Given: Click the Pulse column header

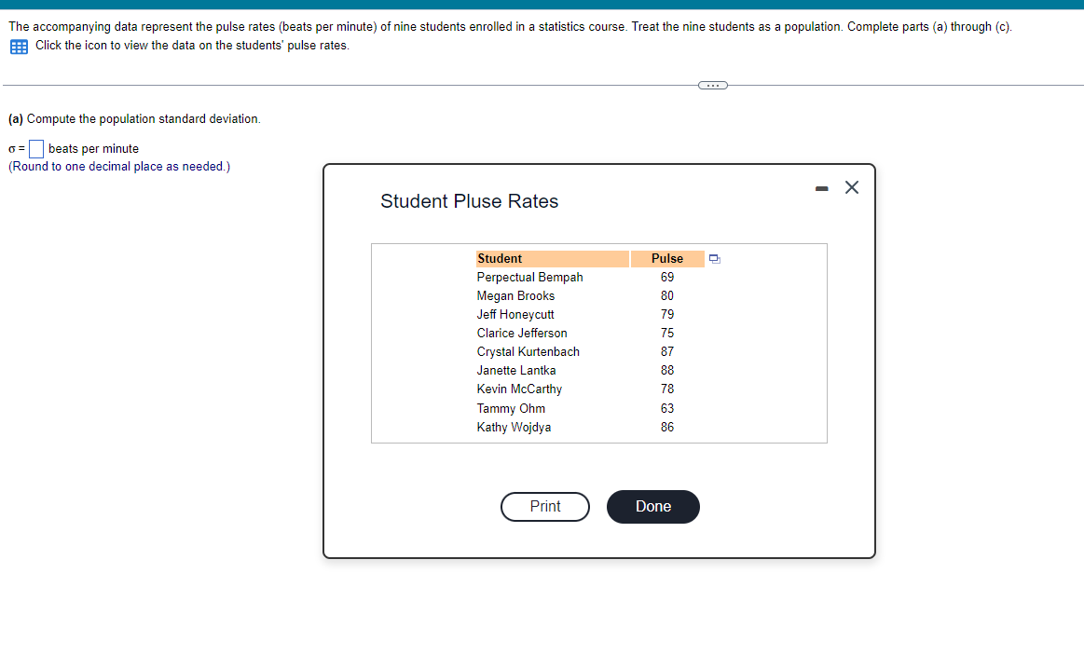Looking at the screenshot, I should pos(666,258).
